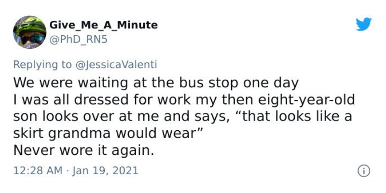
Task: Click the 'skirt grandma would wear' line
Action: click(x=108, y=133)
